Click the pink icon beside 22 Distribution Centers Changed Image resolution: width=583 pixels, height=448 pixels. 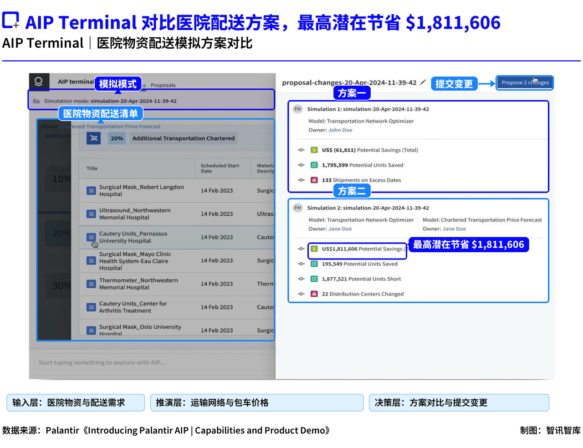pos(314,294)
